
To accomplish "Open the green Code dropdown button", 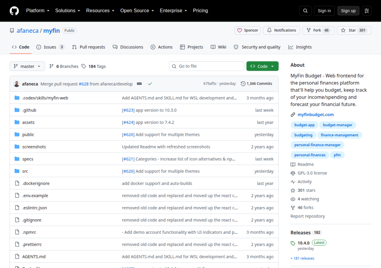I will click(x=262, y=66).
